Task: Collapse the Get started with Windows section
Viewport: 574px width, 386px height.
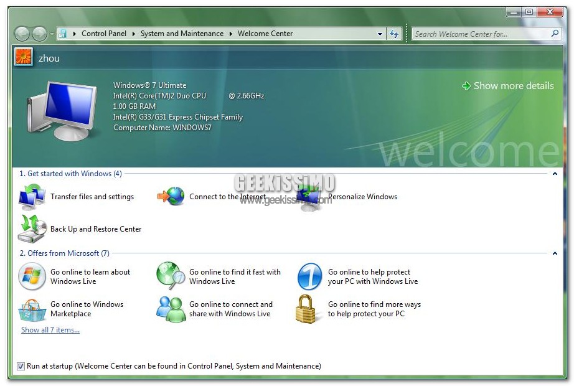Action: [x=555, y=174]
